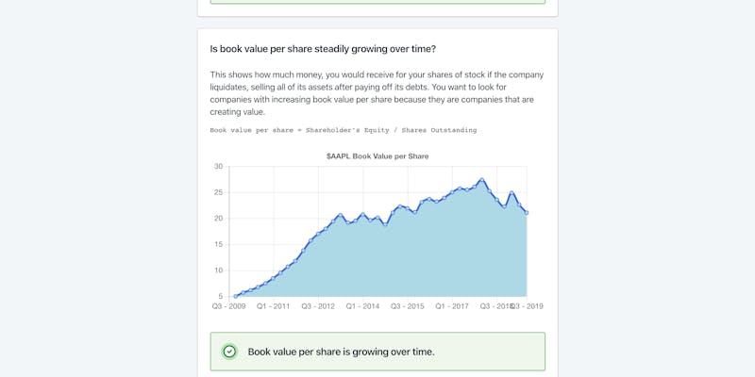Click the 'Q1 - 2017' x-axis label
The width and height of the screenshot is (755, 377).
pyautogui.click(x=452, y=306)
